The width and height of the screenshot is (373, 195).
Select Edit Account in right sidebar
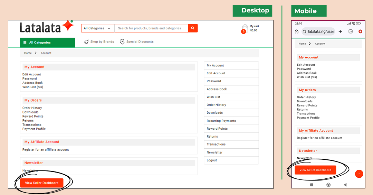[x=231, y=73]
